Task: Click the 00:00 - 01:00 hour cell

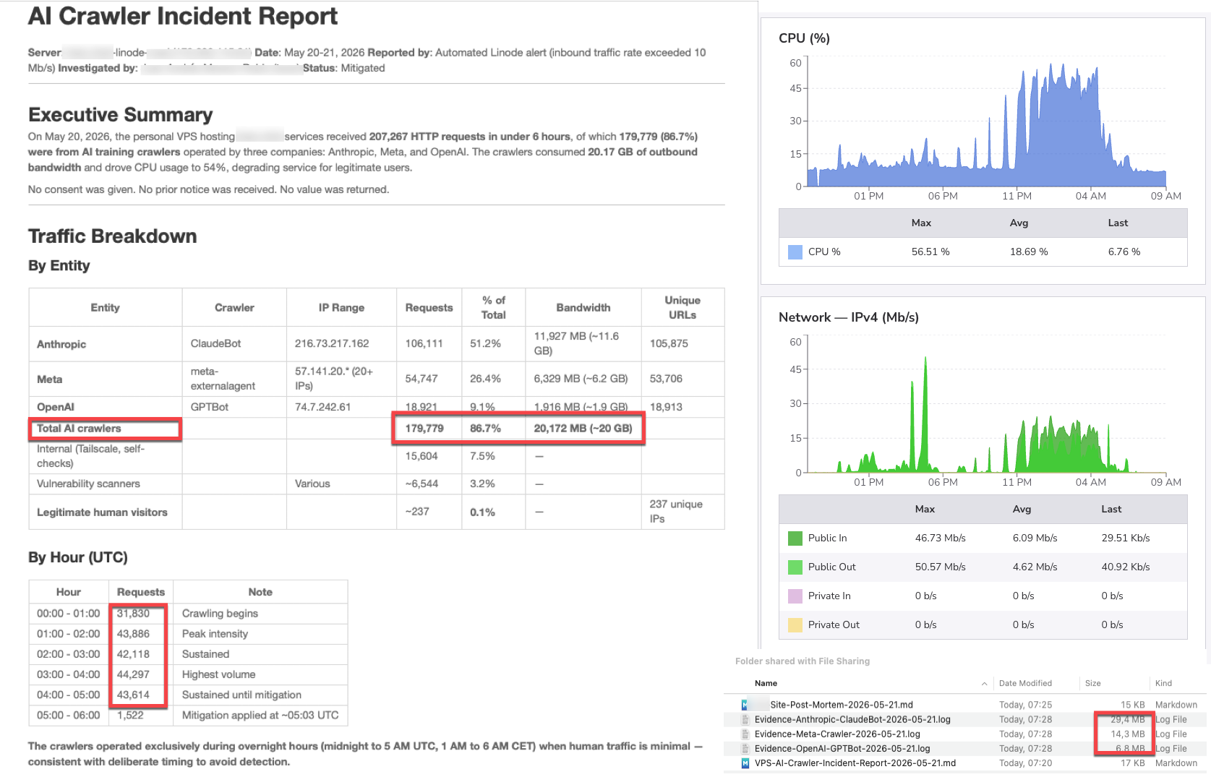Action: (69, 613)
